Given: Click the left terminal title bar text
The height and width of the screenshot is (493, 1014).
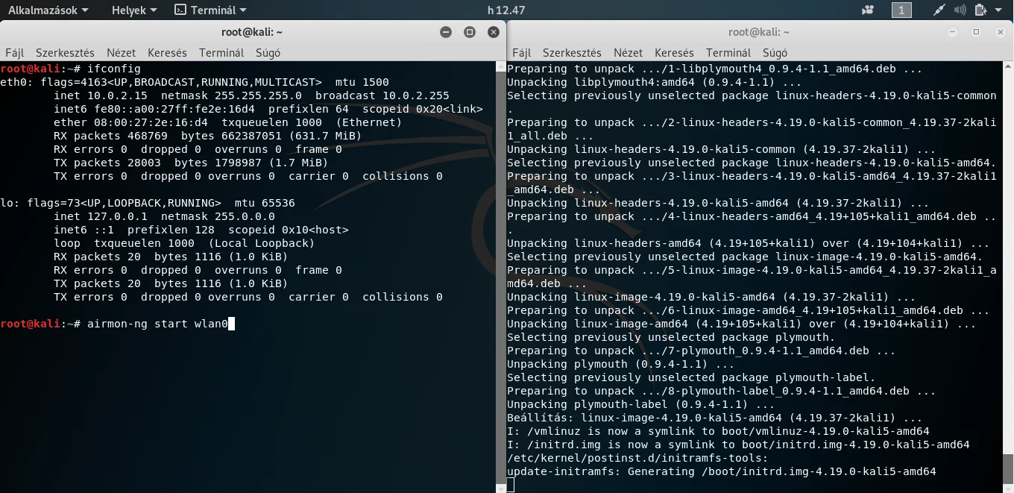Looking at the screenshot, I should (252, 32).
